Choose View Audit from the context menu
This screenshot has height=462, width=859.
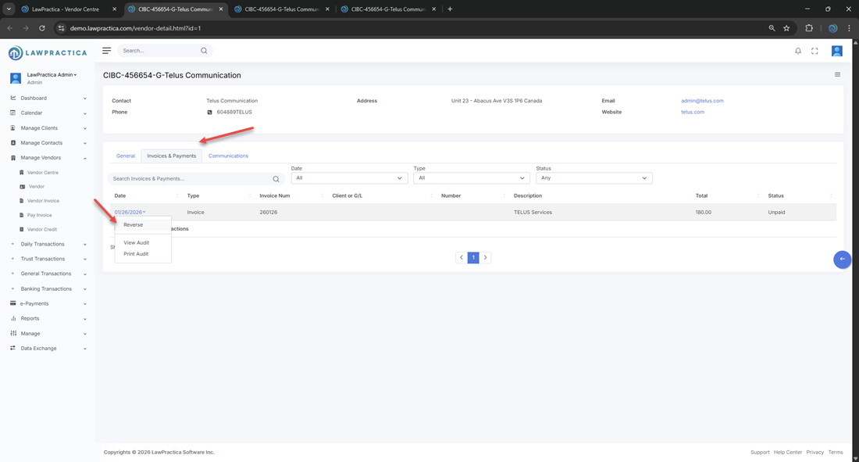[137, 242]
